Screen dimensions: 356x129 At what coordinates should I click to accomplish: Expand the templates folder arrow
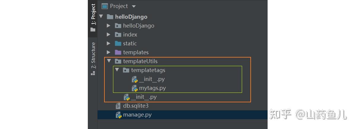109,52
